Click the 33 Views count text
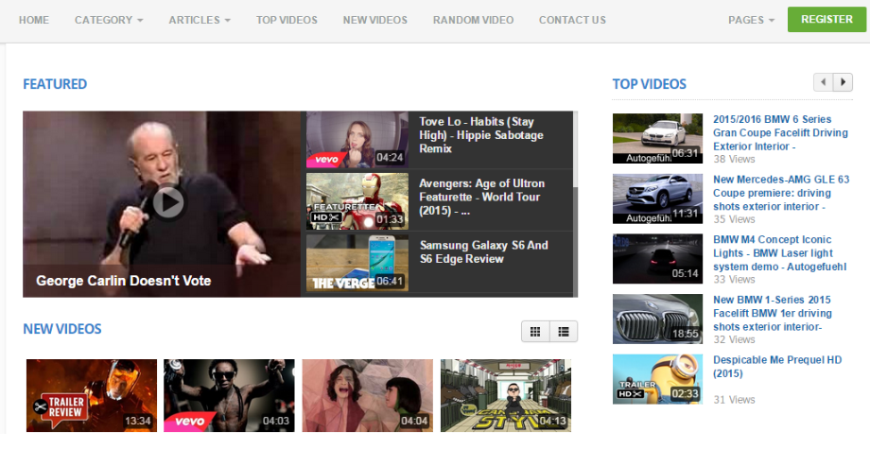Viewport: 870px width, 449px height. 734,280
